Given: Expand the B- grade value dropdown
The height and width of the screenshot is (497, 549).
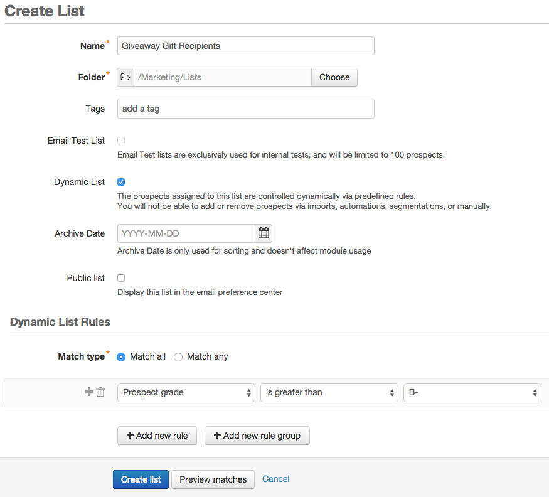Looking at the screenshot, I should pos(472,392).
